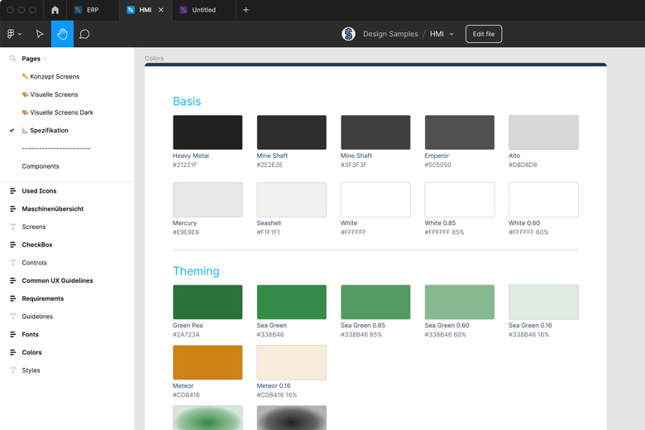Click the gray radial gradient swatch

pyautogui.click(x=291, y=418)
